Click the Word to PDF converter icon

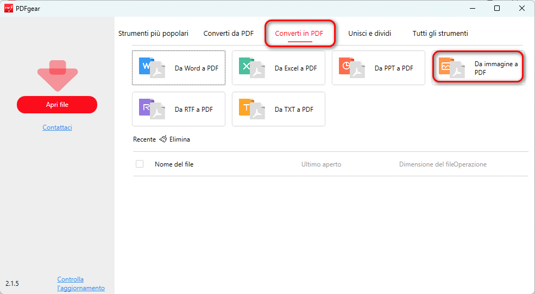152,68
